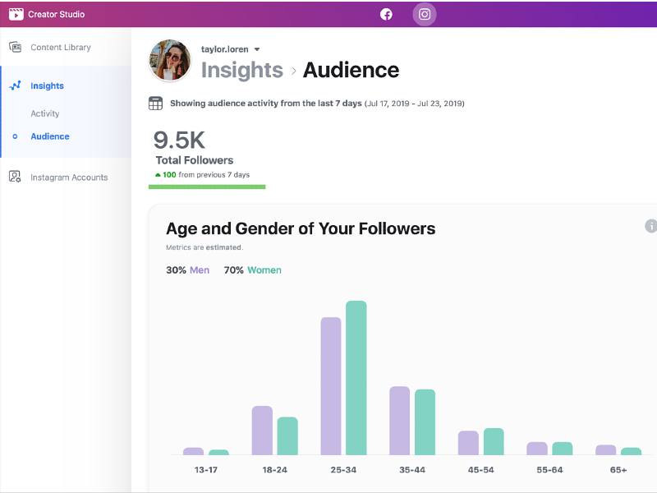The width and height of the screenshot is (657, 493).
Task: Click the purple men bar for 55-64
Action: pos(537,449)
